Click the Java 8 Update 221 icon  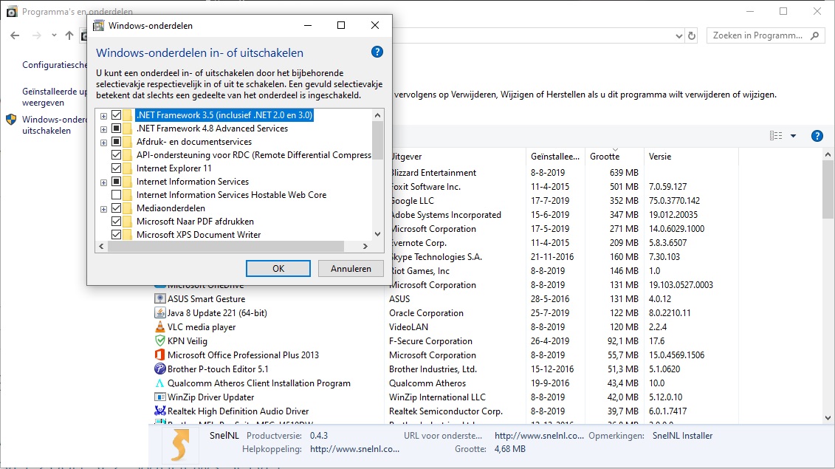(159, 313)
